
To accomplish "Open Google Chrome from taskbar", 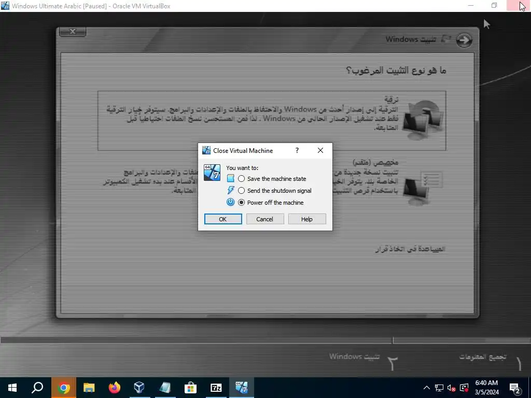I will [64, 388].
